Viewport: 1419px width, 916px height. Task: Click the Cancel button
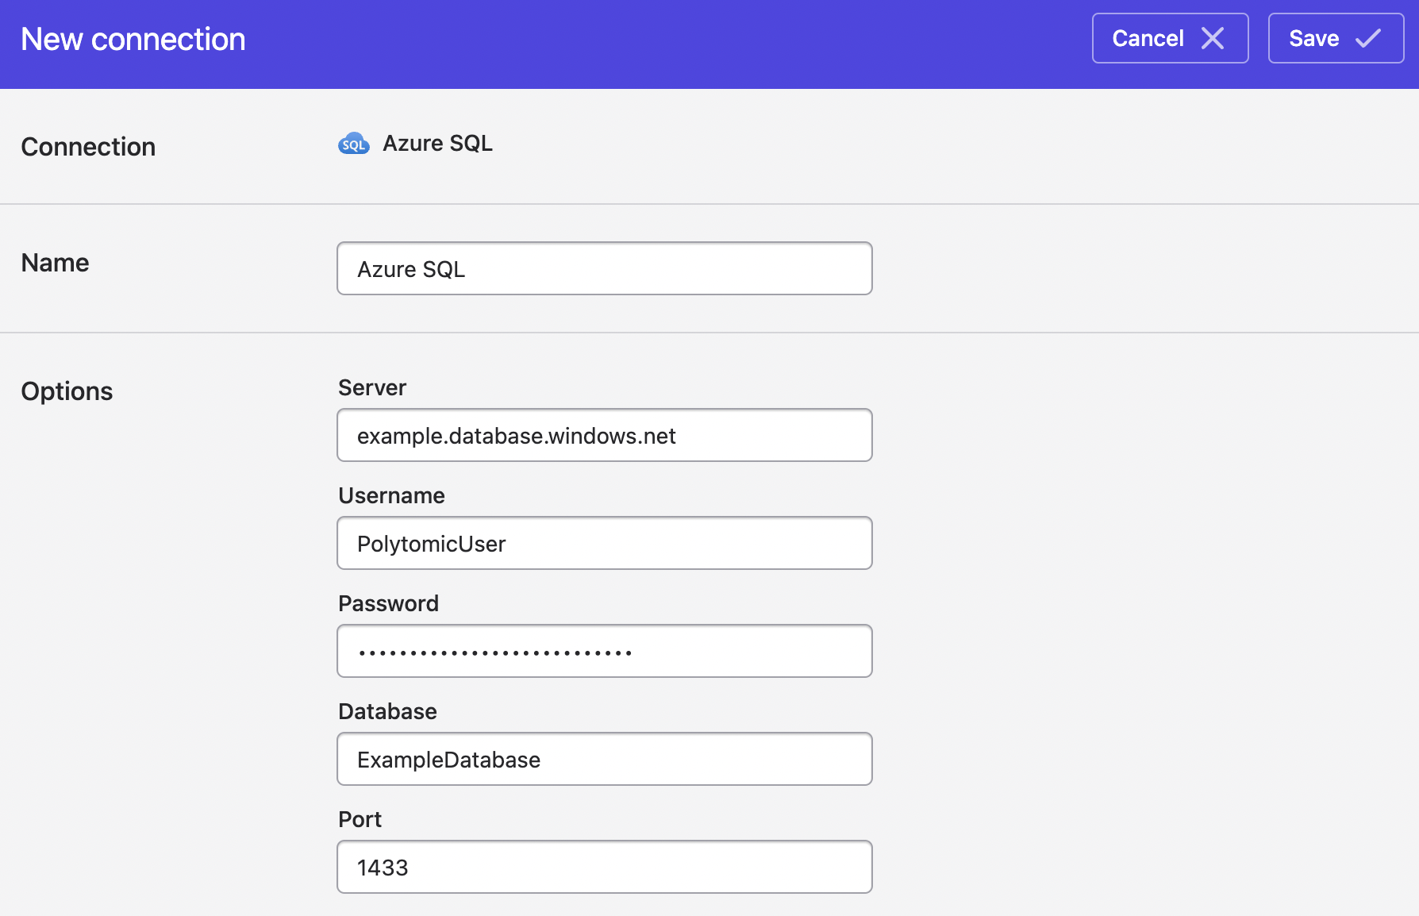1170,38
